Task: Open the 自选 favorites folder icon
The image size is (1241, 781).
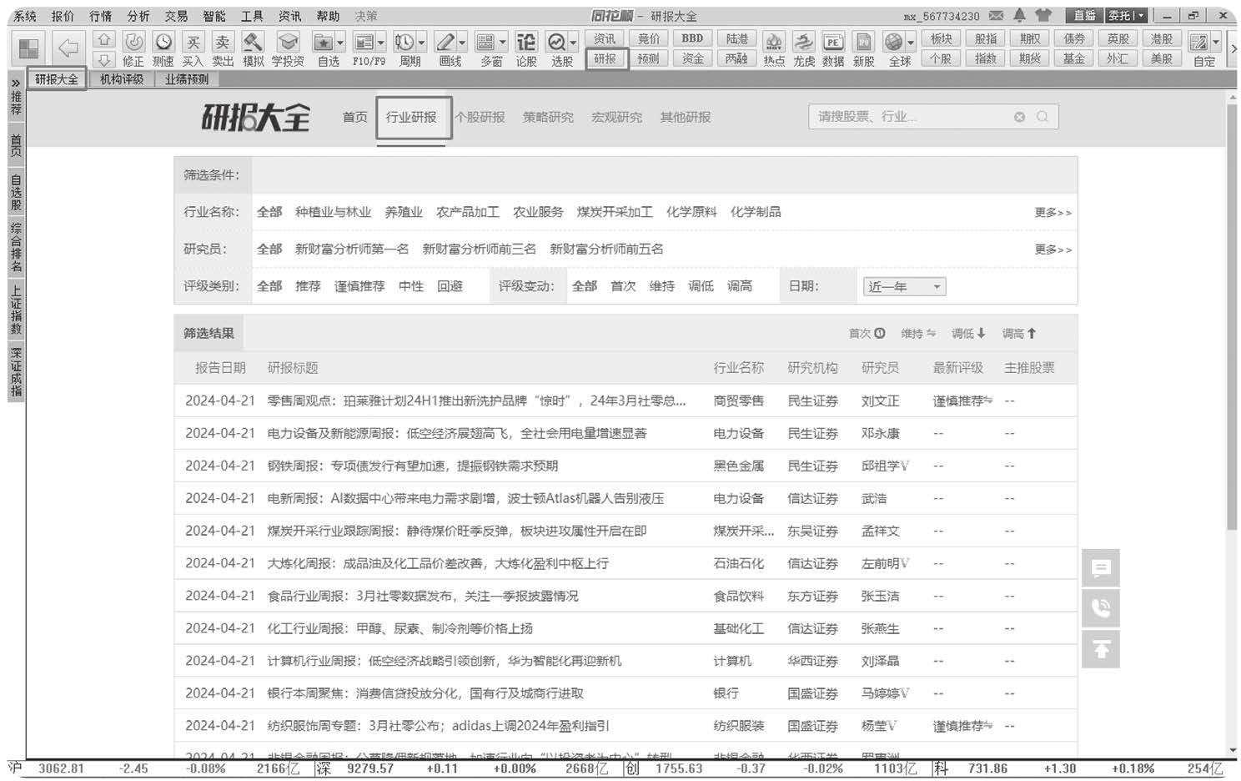Action: (x=324, y=42)
